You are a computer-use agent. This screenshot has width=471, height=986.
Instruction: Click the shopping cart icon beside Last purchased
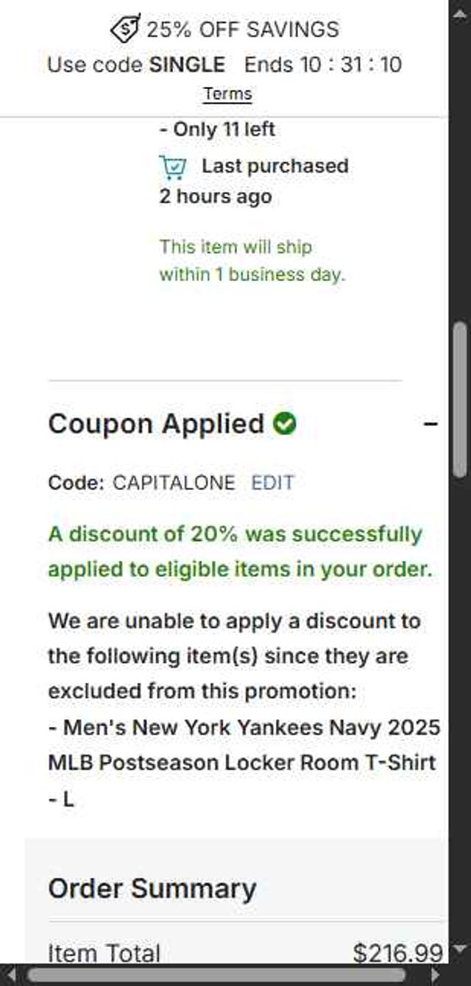[x=173, y=167]
